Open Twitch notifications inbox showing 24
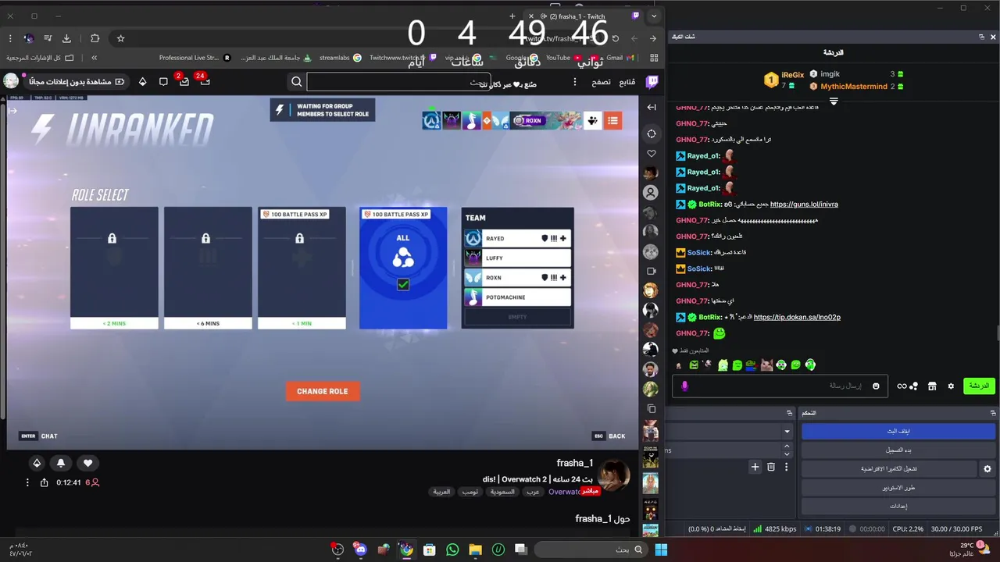 (204, 81)
